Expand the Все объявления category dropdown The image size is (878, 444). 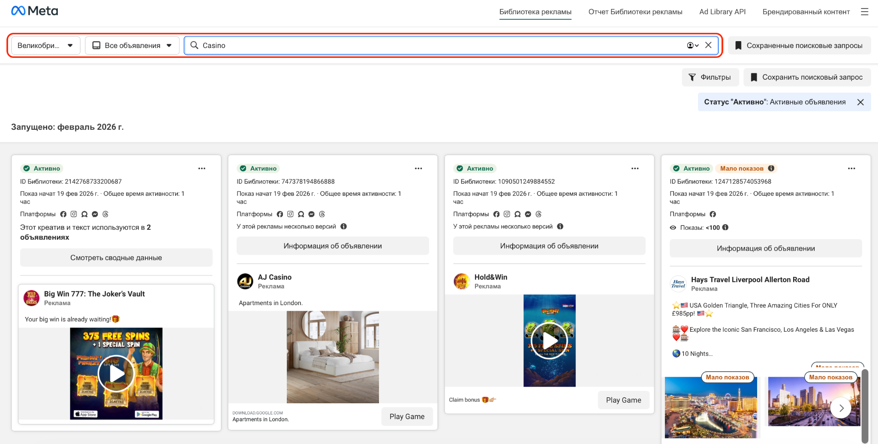coord(132,45)
